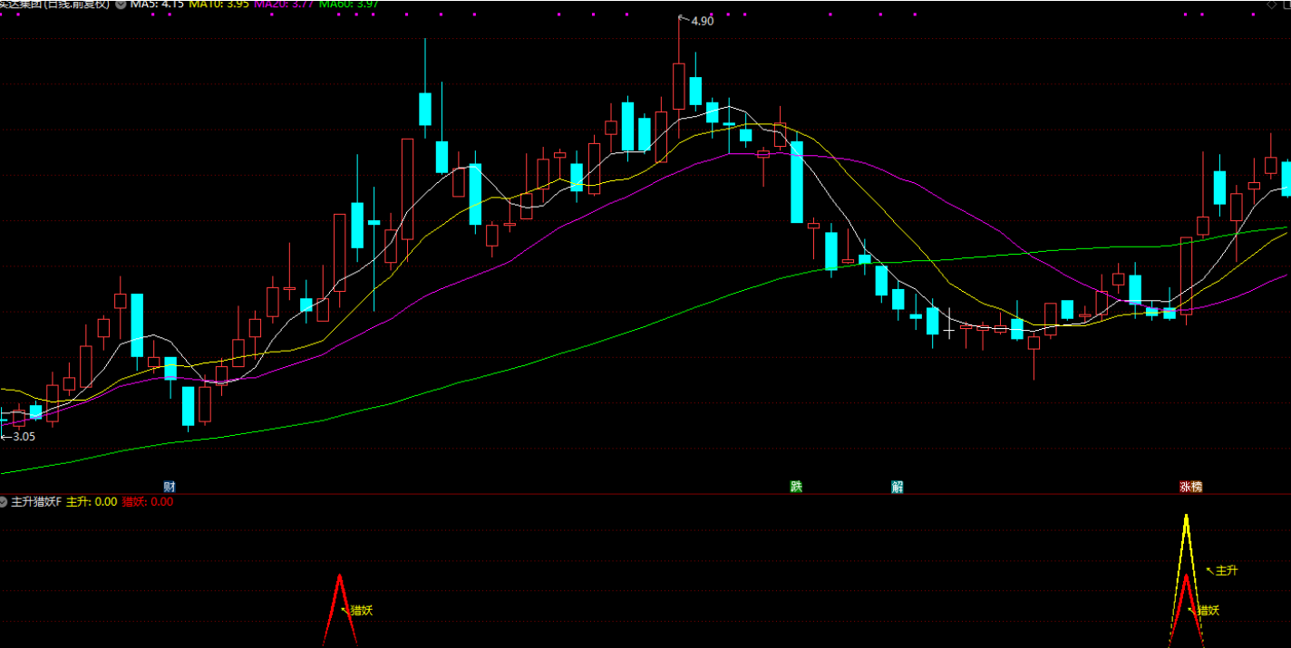This screenshot has width=1291, height=648.
Task: Click the 财 event marker icon
Action: tap(169, 487)
